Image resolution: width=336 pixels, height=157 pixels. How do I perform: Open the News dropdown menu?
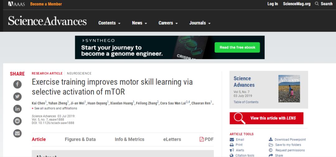click(x=139, y=23)
